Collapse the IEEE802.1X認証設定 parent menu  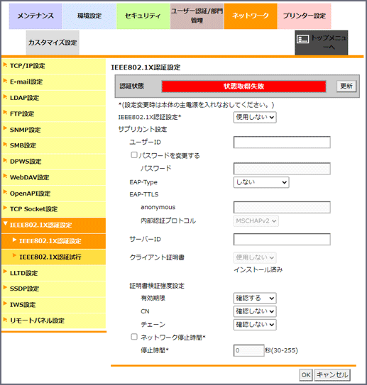[x=53, y=225]
